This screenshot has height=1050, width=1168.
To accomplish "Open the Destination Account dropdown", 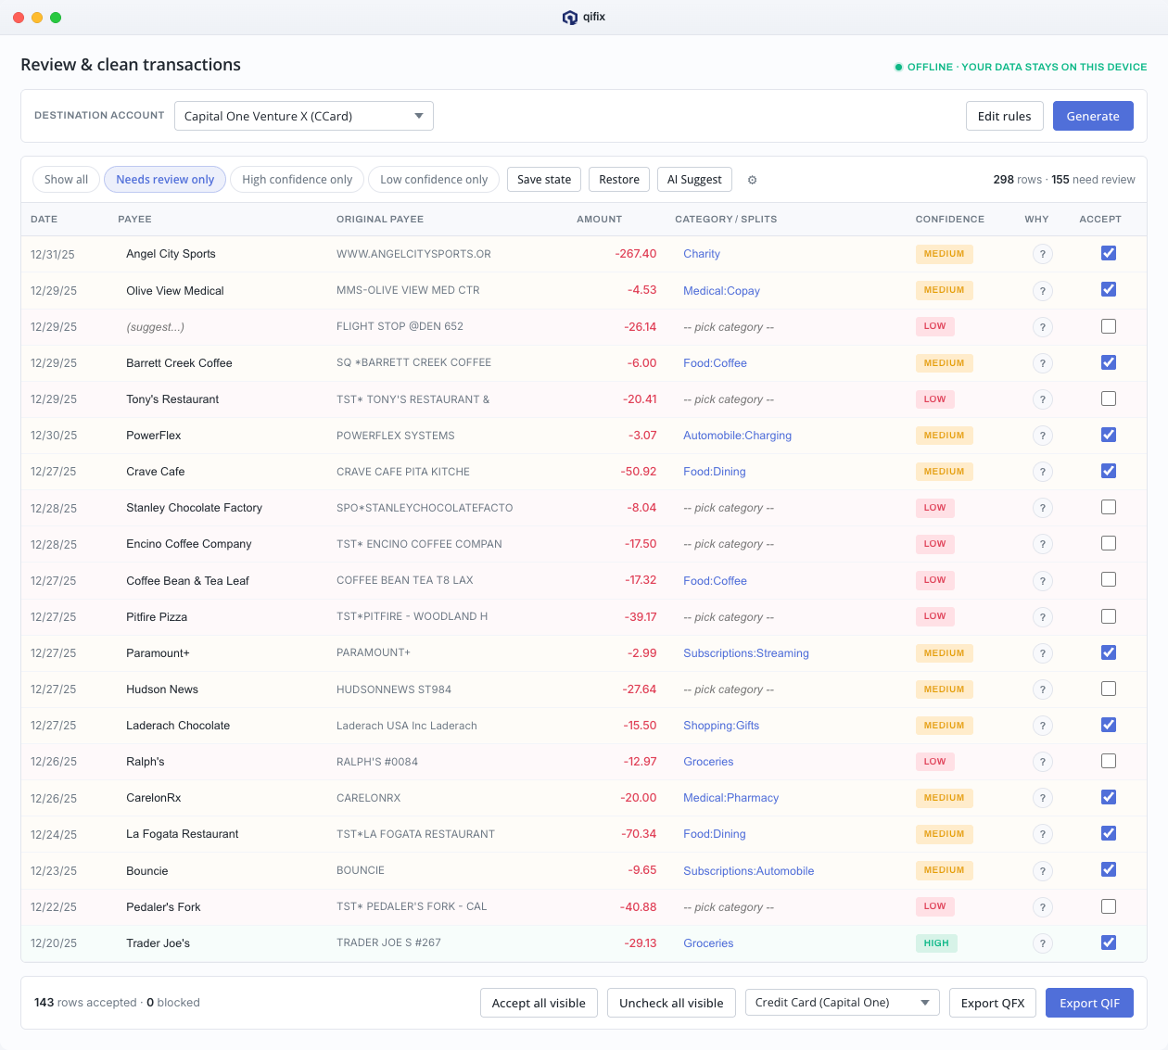I will pos(304,116).
